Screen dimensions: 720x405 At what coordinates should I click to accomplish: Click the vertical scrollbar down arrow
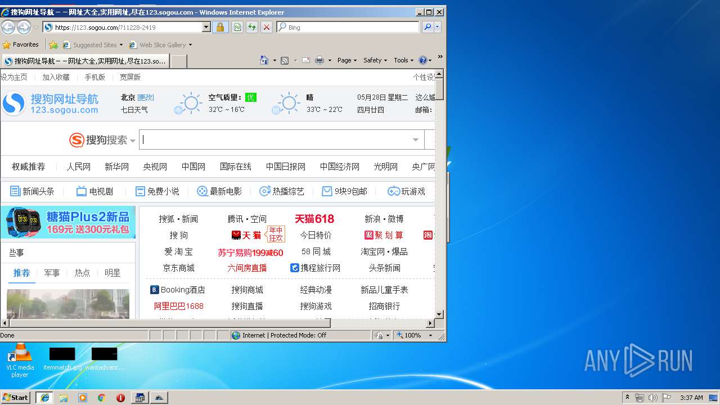[440, 314]
